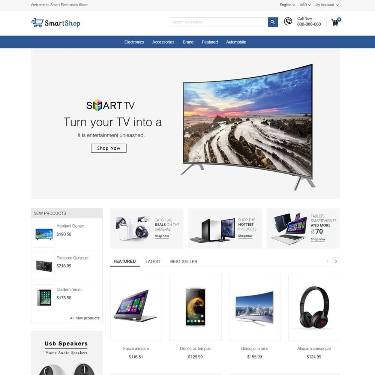
Task: Open the shopping cart icon
Action: [336, 22]
